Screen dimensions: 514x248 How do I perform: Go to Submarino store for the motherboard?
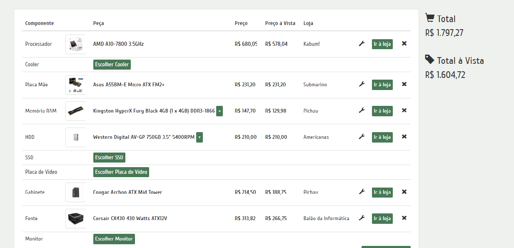click(x=382, y=85)
